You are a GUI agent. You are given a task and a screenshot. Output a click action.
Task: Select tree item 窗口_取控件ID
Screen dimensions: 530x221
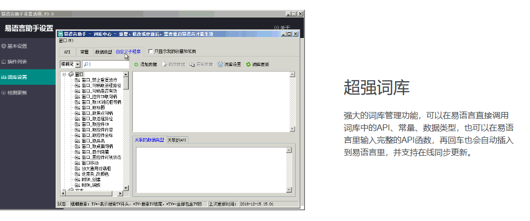tap(95, 124)
